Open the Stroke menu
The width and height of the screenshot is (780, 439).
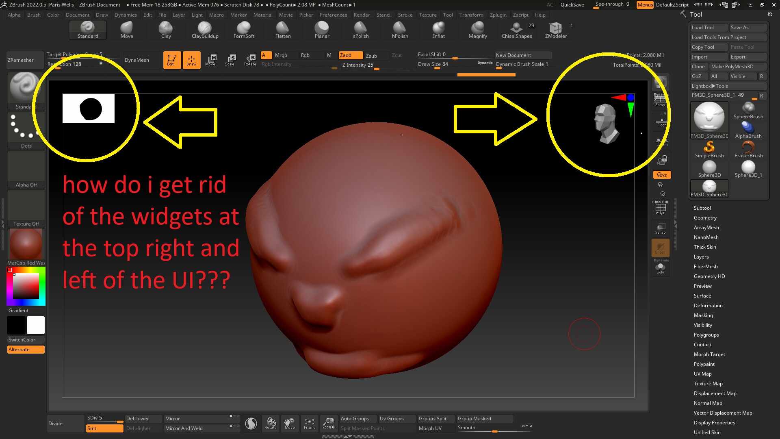coord(405,15)
